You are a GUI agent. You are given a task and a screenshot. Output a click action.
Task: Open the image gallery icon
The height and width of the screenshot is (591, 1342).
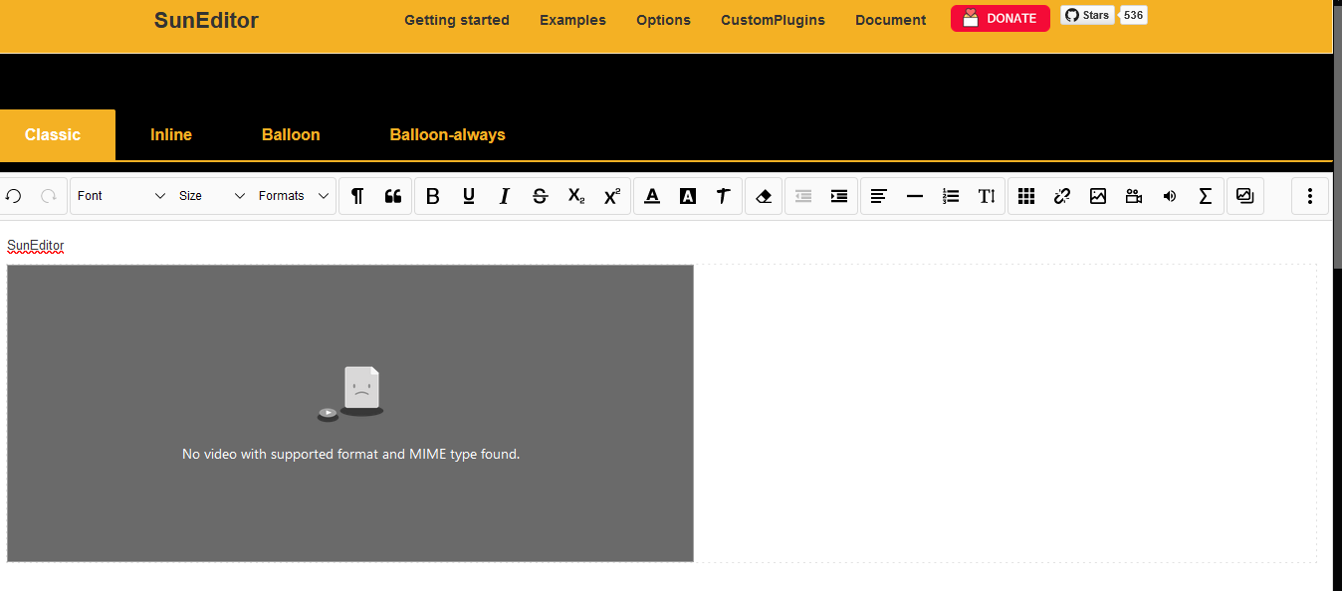pos(1244,196)
